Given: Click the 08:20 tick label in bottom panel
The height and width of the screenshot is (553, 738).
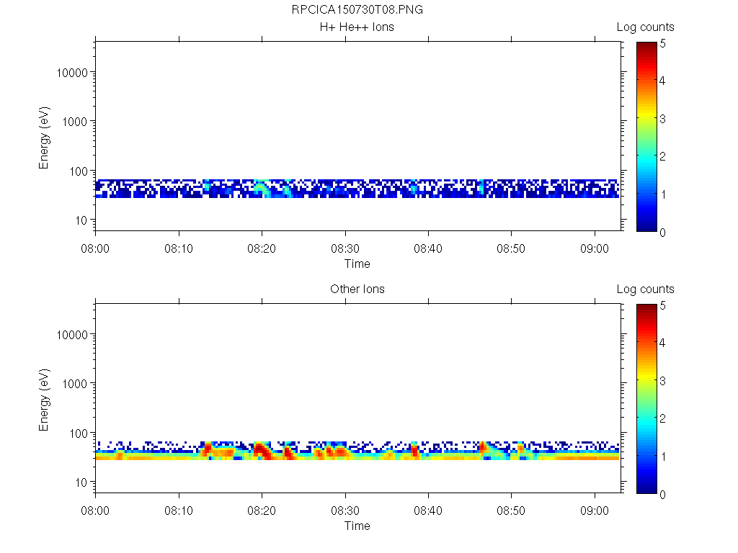Looking at the screenshot, I should click(x=262, y=511).
